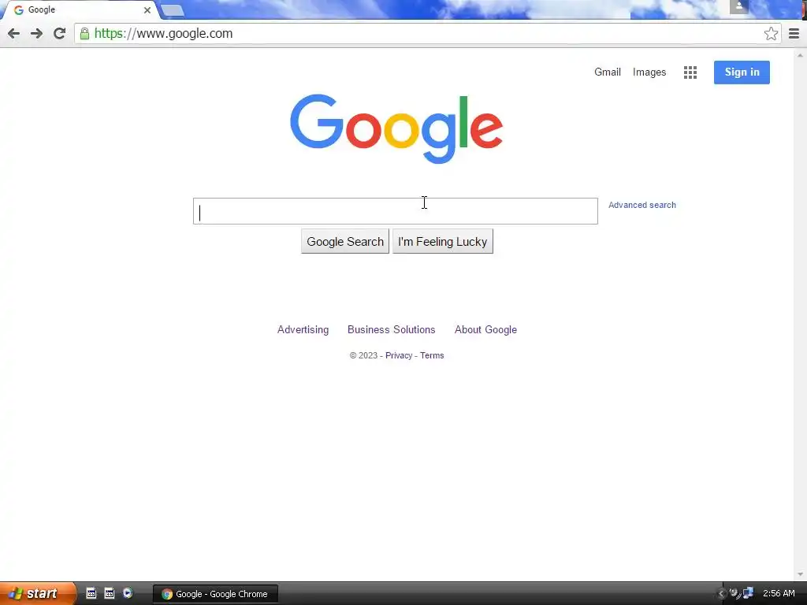Viewport: 807px width, 605px height.
Task: Open About Google link
Action: [x=485, y=330]
